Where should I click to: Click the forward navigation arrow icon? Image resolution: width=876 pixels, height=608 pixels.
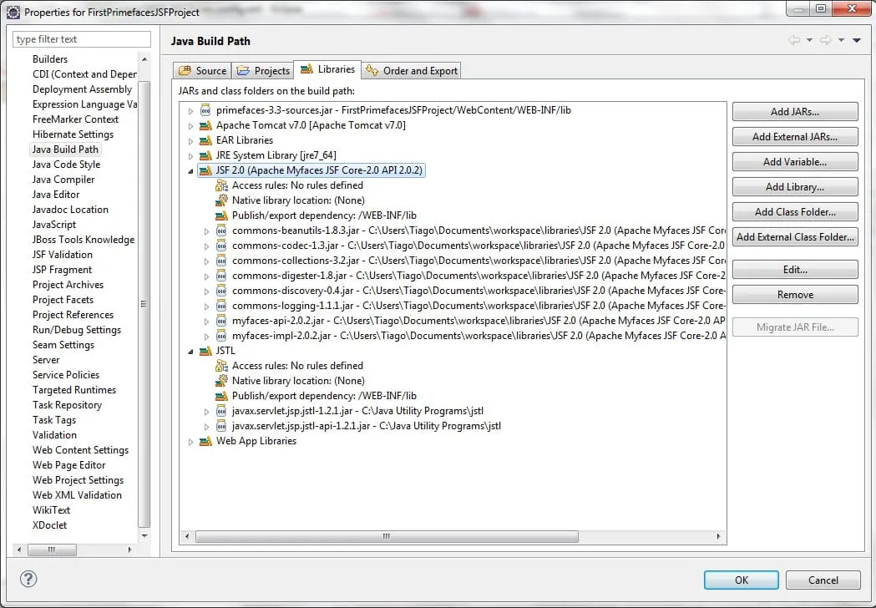(x=825, y=40)
